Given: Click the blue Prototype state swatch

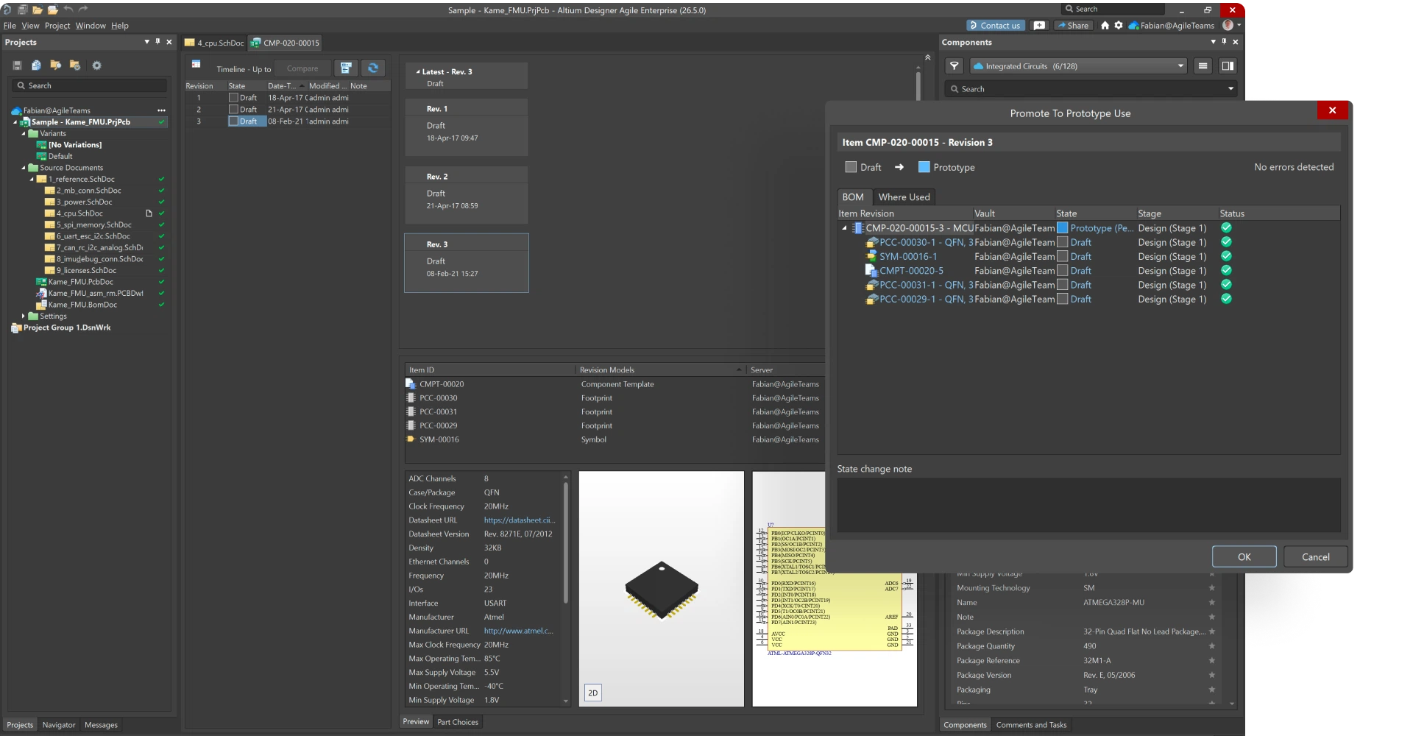Looking at the screenshot, I should click(x=924, y=168).
